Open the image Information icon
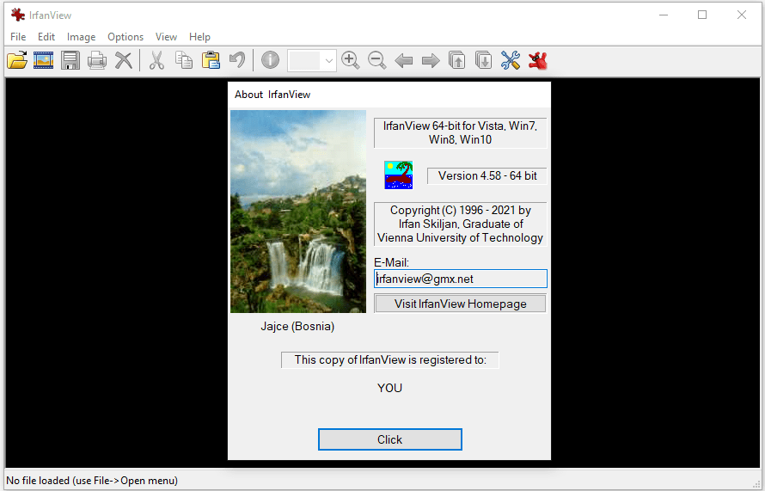765x491 pixels. tap(270, 60)
